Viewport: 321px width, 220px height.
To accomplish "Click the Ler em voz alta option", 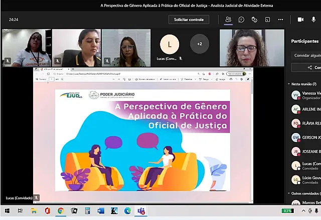I will [168, 79].
